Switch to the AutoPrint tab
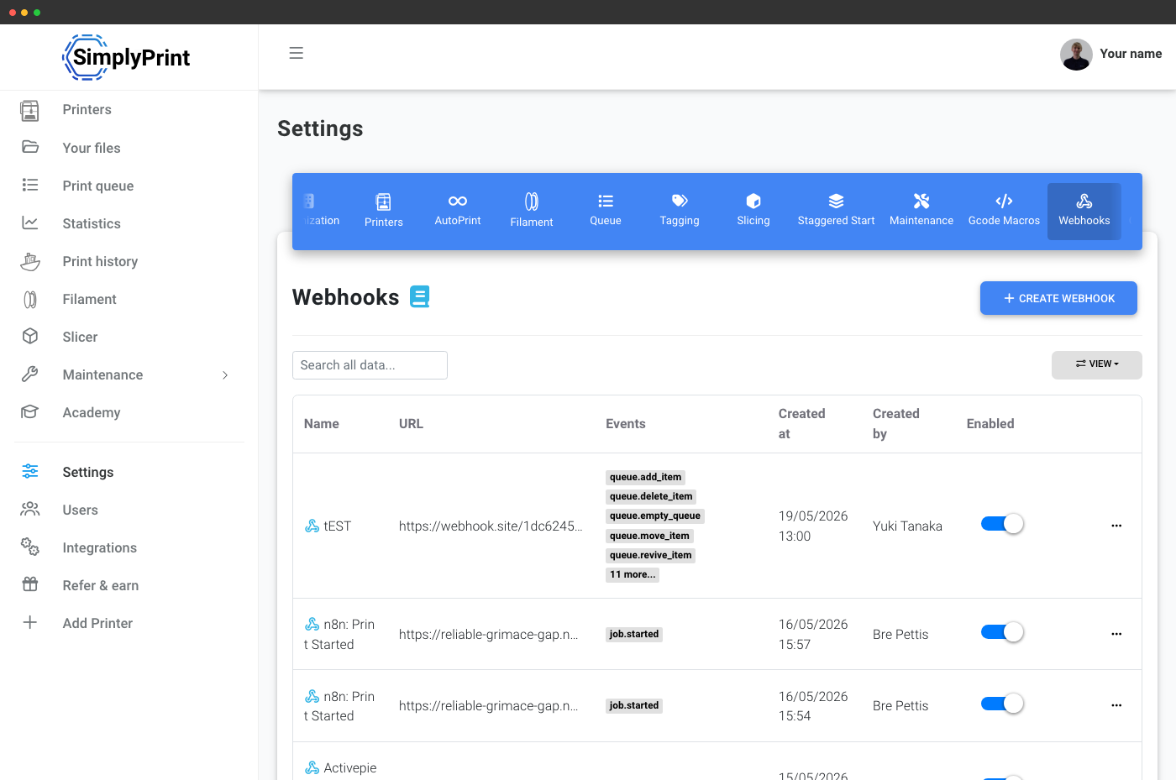The height and width of the screenshot is (780, 1176). click(458, 211)
